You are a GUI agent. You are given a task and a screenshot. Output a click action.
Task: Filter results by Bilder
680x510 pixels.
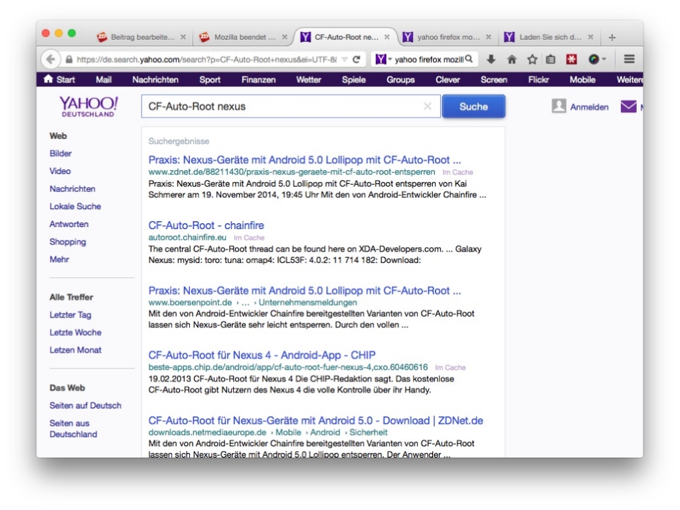coord(60,153)
